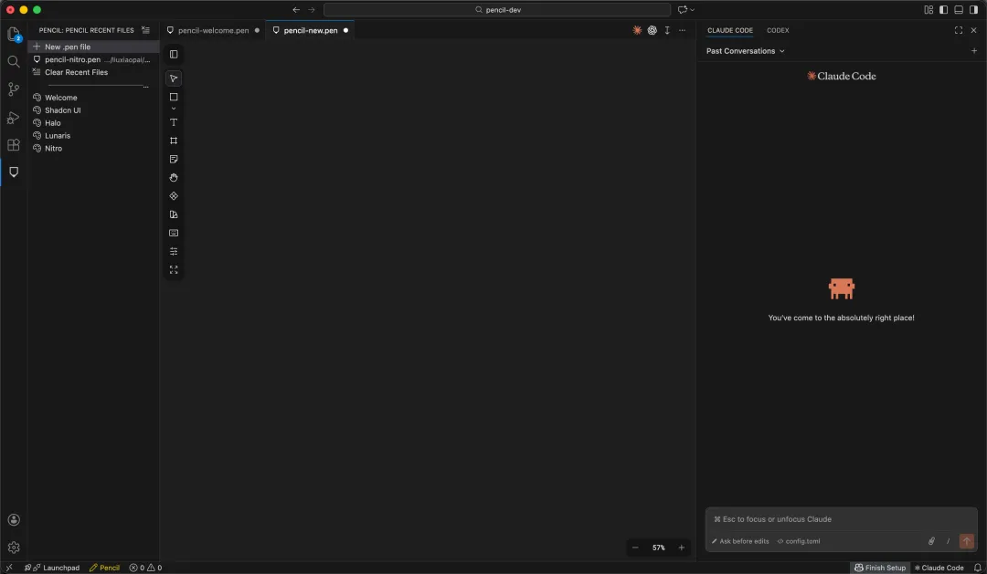Click the pencil-dev command center search box

(x=497, y=9)
